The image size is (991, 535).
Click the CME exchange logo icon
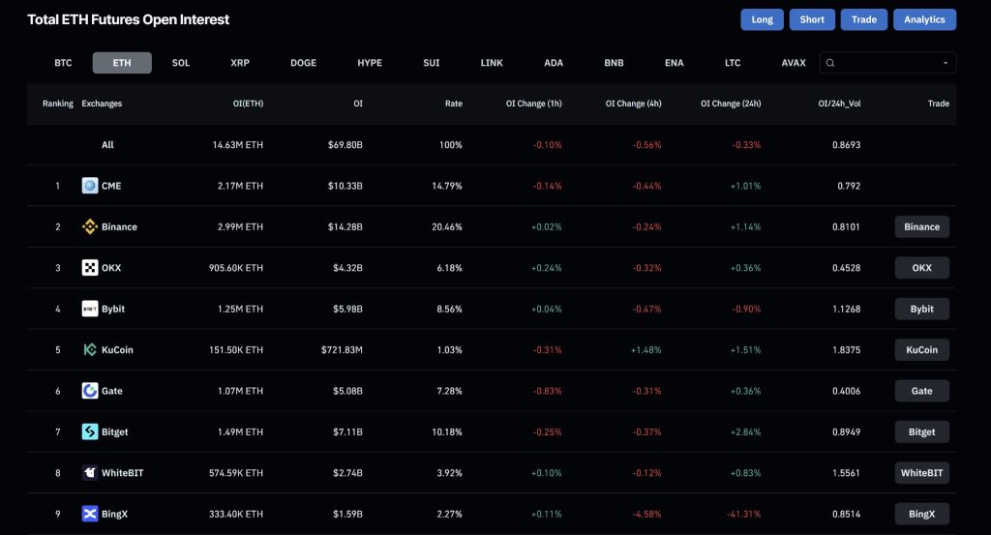tap(90, 186)
